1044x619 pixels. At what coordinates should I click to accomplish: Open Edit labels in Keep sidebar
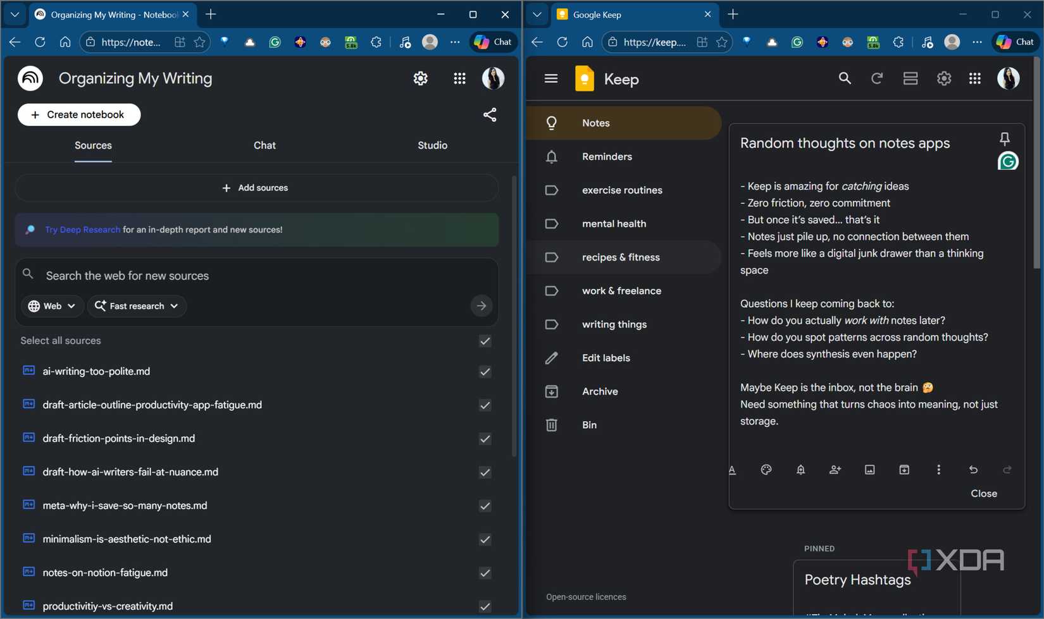tap(625, 358)
